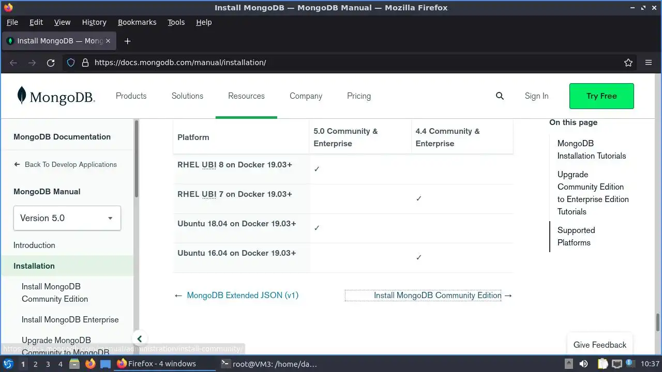The height and width of the screenshot is (372, 662).
Task: Open the Products navigation menu
Action: coord(131,96)
